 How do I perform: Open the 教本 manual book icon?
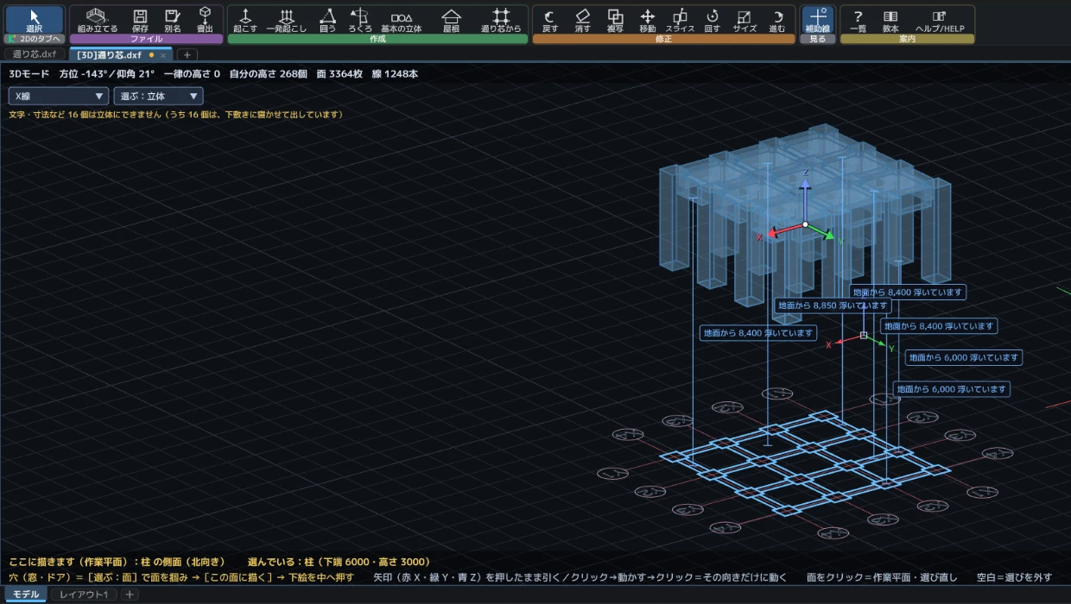pyautogui.click(x=890, y=20)
